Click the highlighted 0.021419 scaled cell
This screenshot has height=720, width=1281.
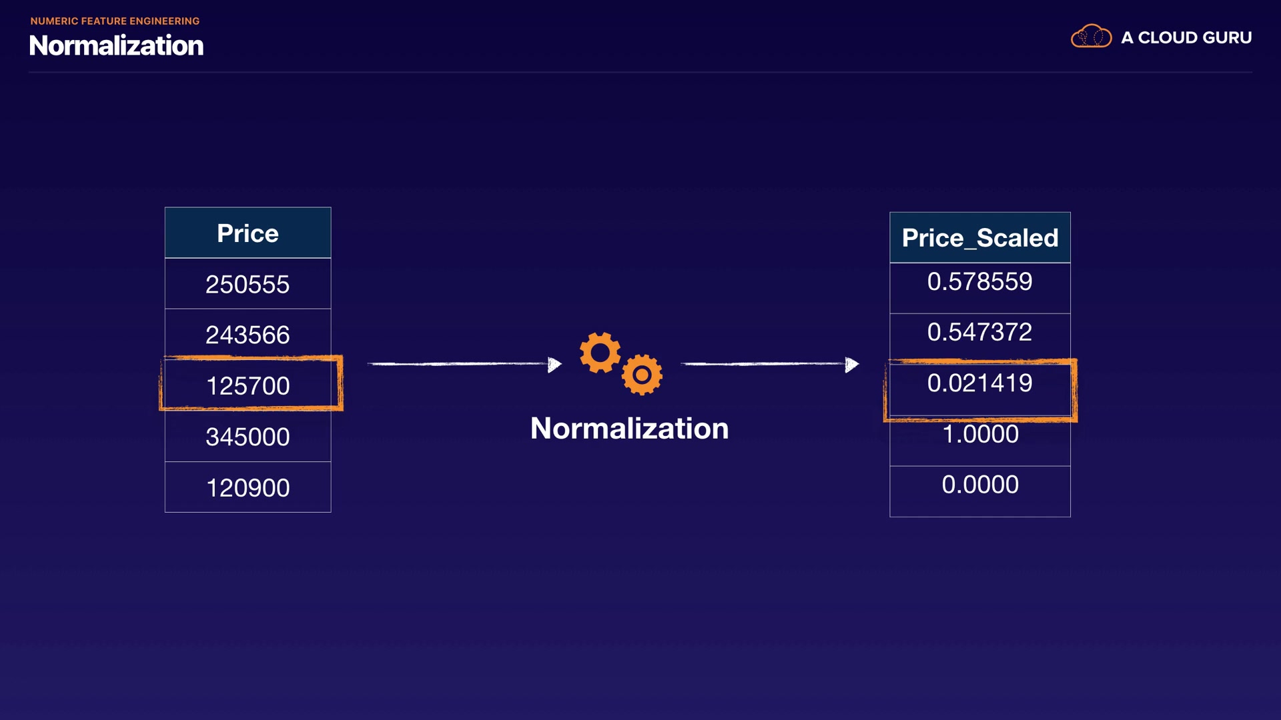click(x=979, y=383)
